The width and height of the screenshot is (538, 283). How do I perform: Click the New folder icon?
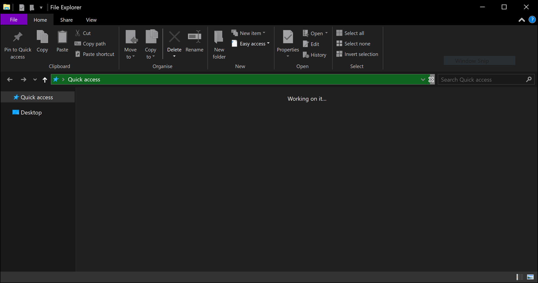pyautogui.click(x=219, y=37)
